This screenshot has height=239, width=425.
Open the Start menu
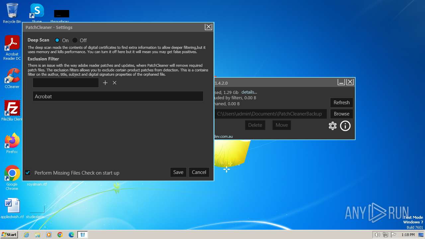pyautogui.click(x=9, y=234)
